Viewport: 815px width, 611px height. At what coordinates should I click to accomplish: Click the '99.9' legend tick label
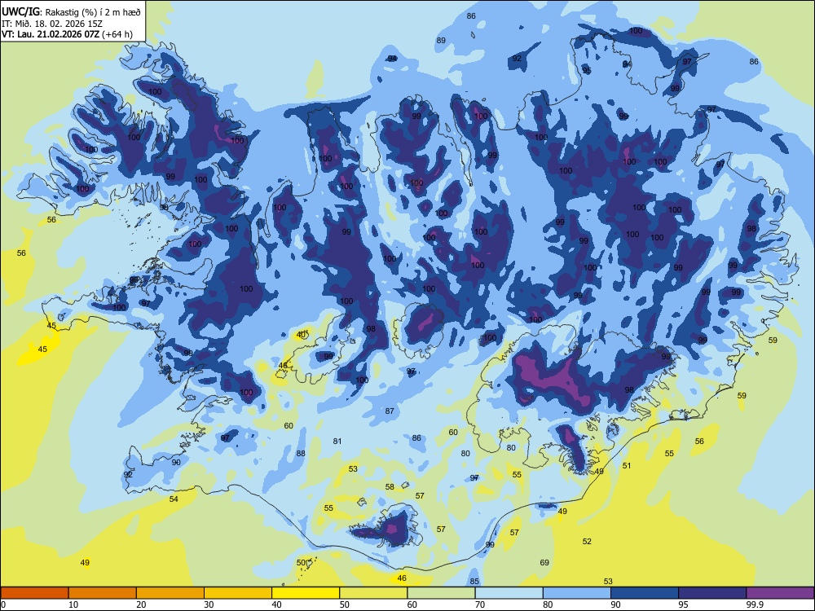click(x=755, y=604)
